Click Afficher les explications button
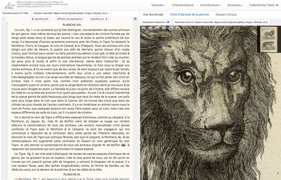This screenshot has width=281, height=180. point(70,19)
